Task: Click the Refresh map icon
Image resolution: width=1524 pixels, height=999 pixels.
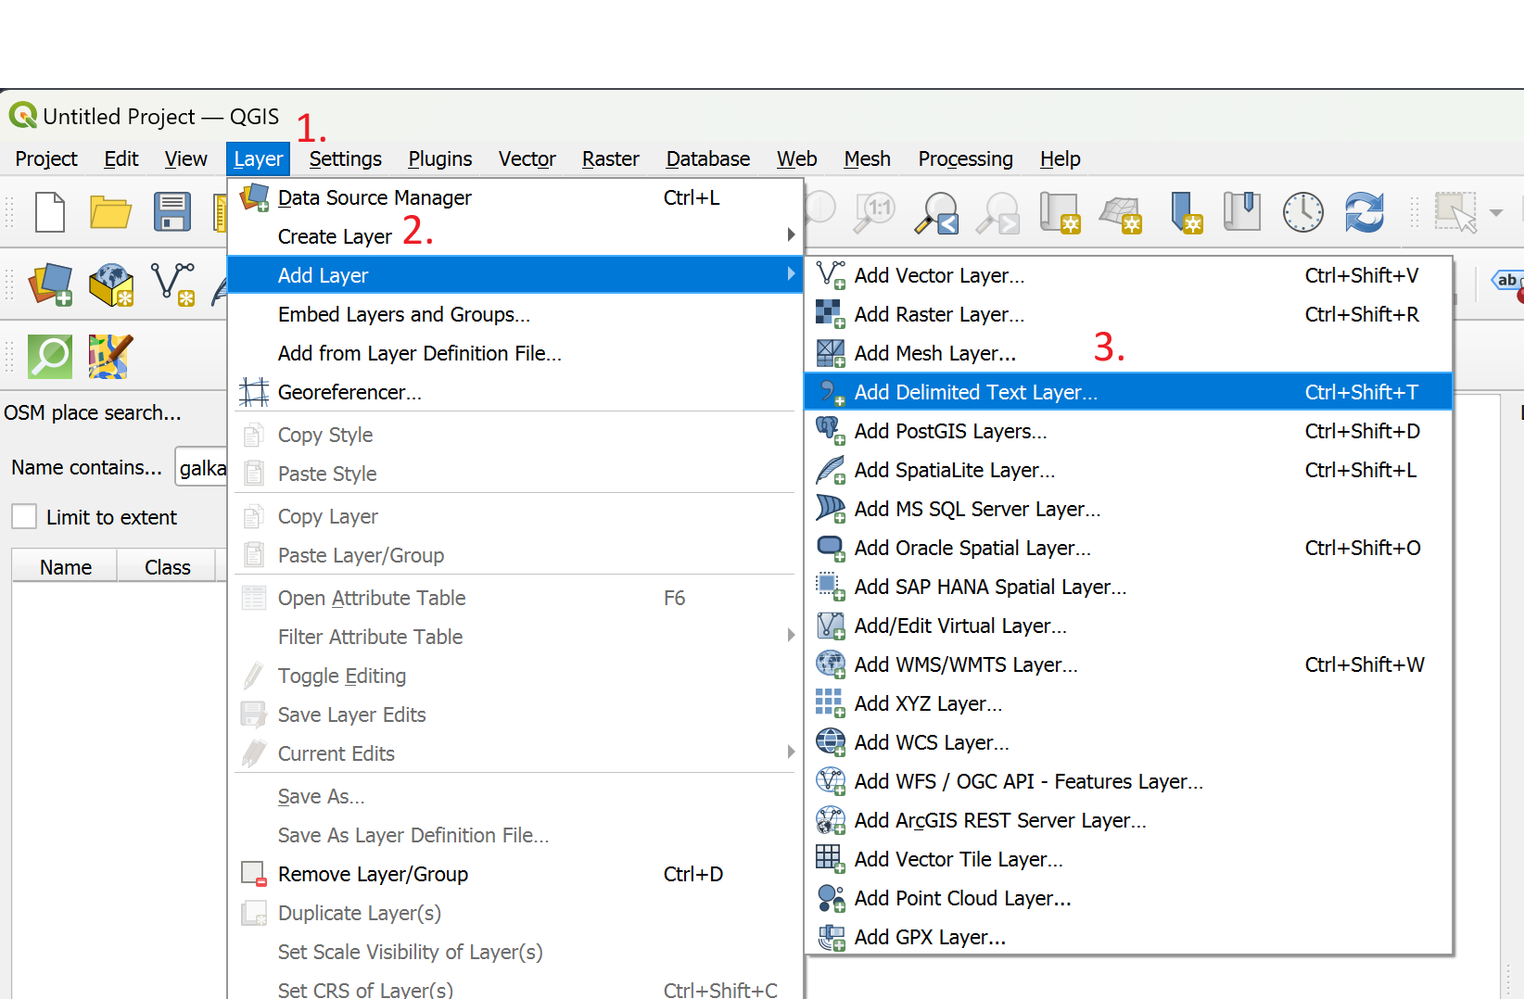Action: (1364, 212)
